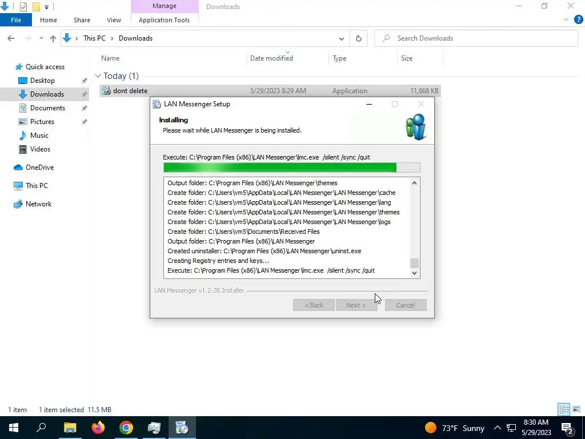Click the network status tray icon
This screenshot has height=439, width=585.
tap(511, 428)
